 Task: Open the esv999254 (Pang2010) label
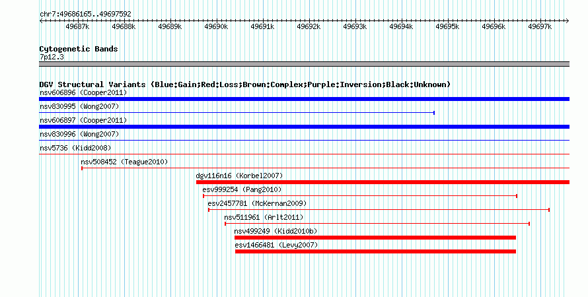point(242,190)
